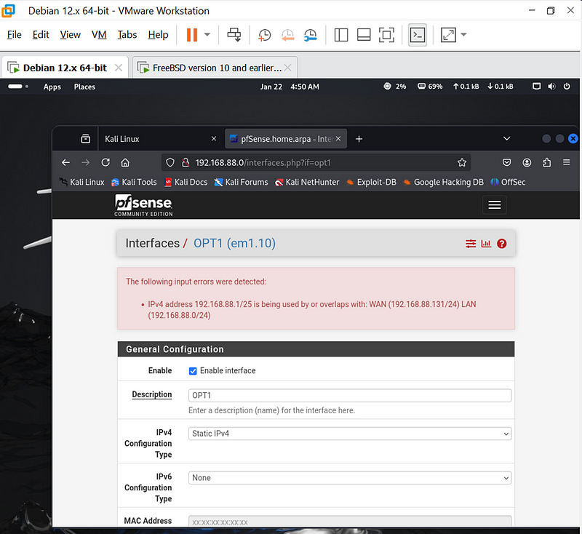Open the Firefox recent browsing view icon
Screen dimensions: 582x534
pyautogui.click(x=85, y=139)
